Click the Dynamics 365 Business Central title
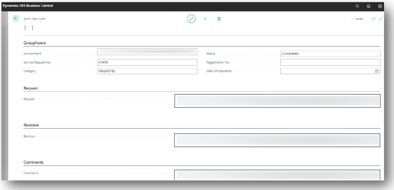This screenshot has height=190, width=394. pos(28,6)
